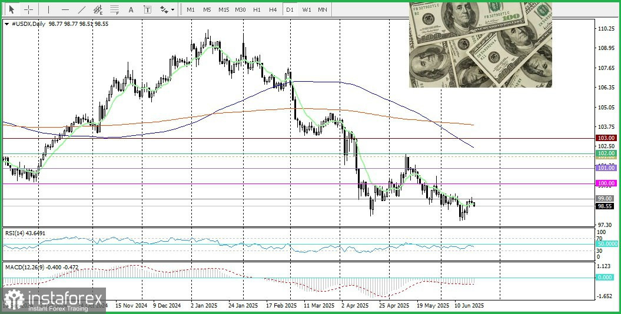Draw a vertical line tool

[x=48, y=9]
